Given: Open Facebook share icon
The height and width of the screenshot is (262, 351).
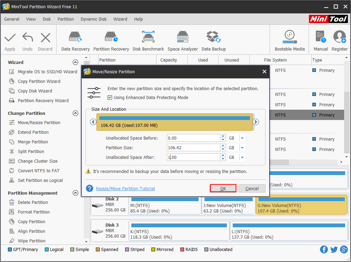Looking at the screenshot, I should 324,249.
